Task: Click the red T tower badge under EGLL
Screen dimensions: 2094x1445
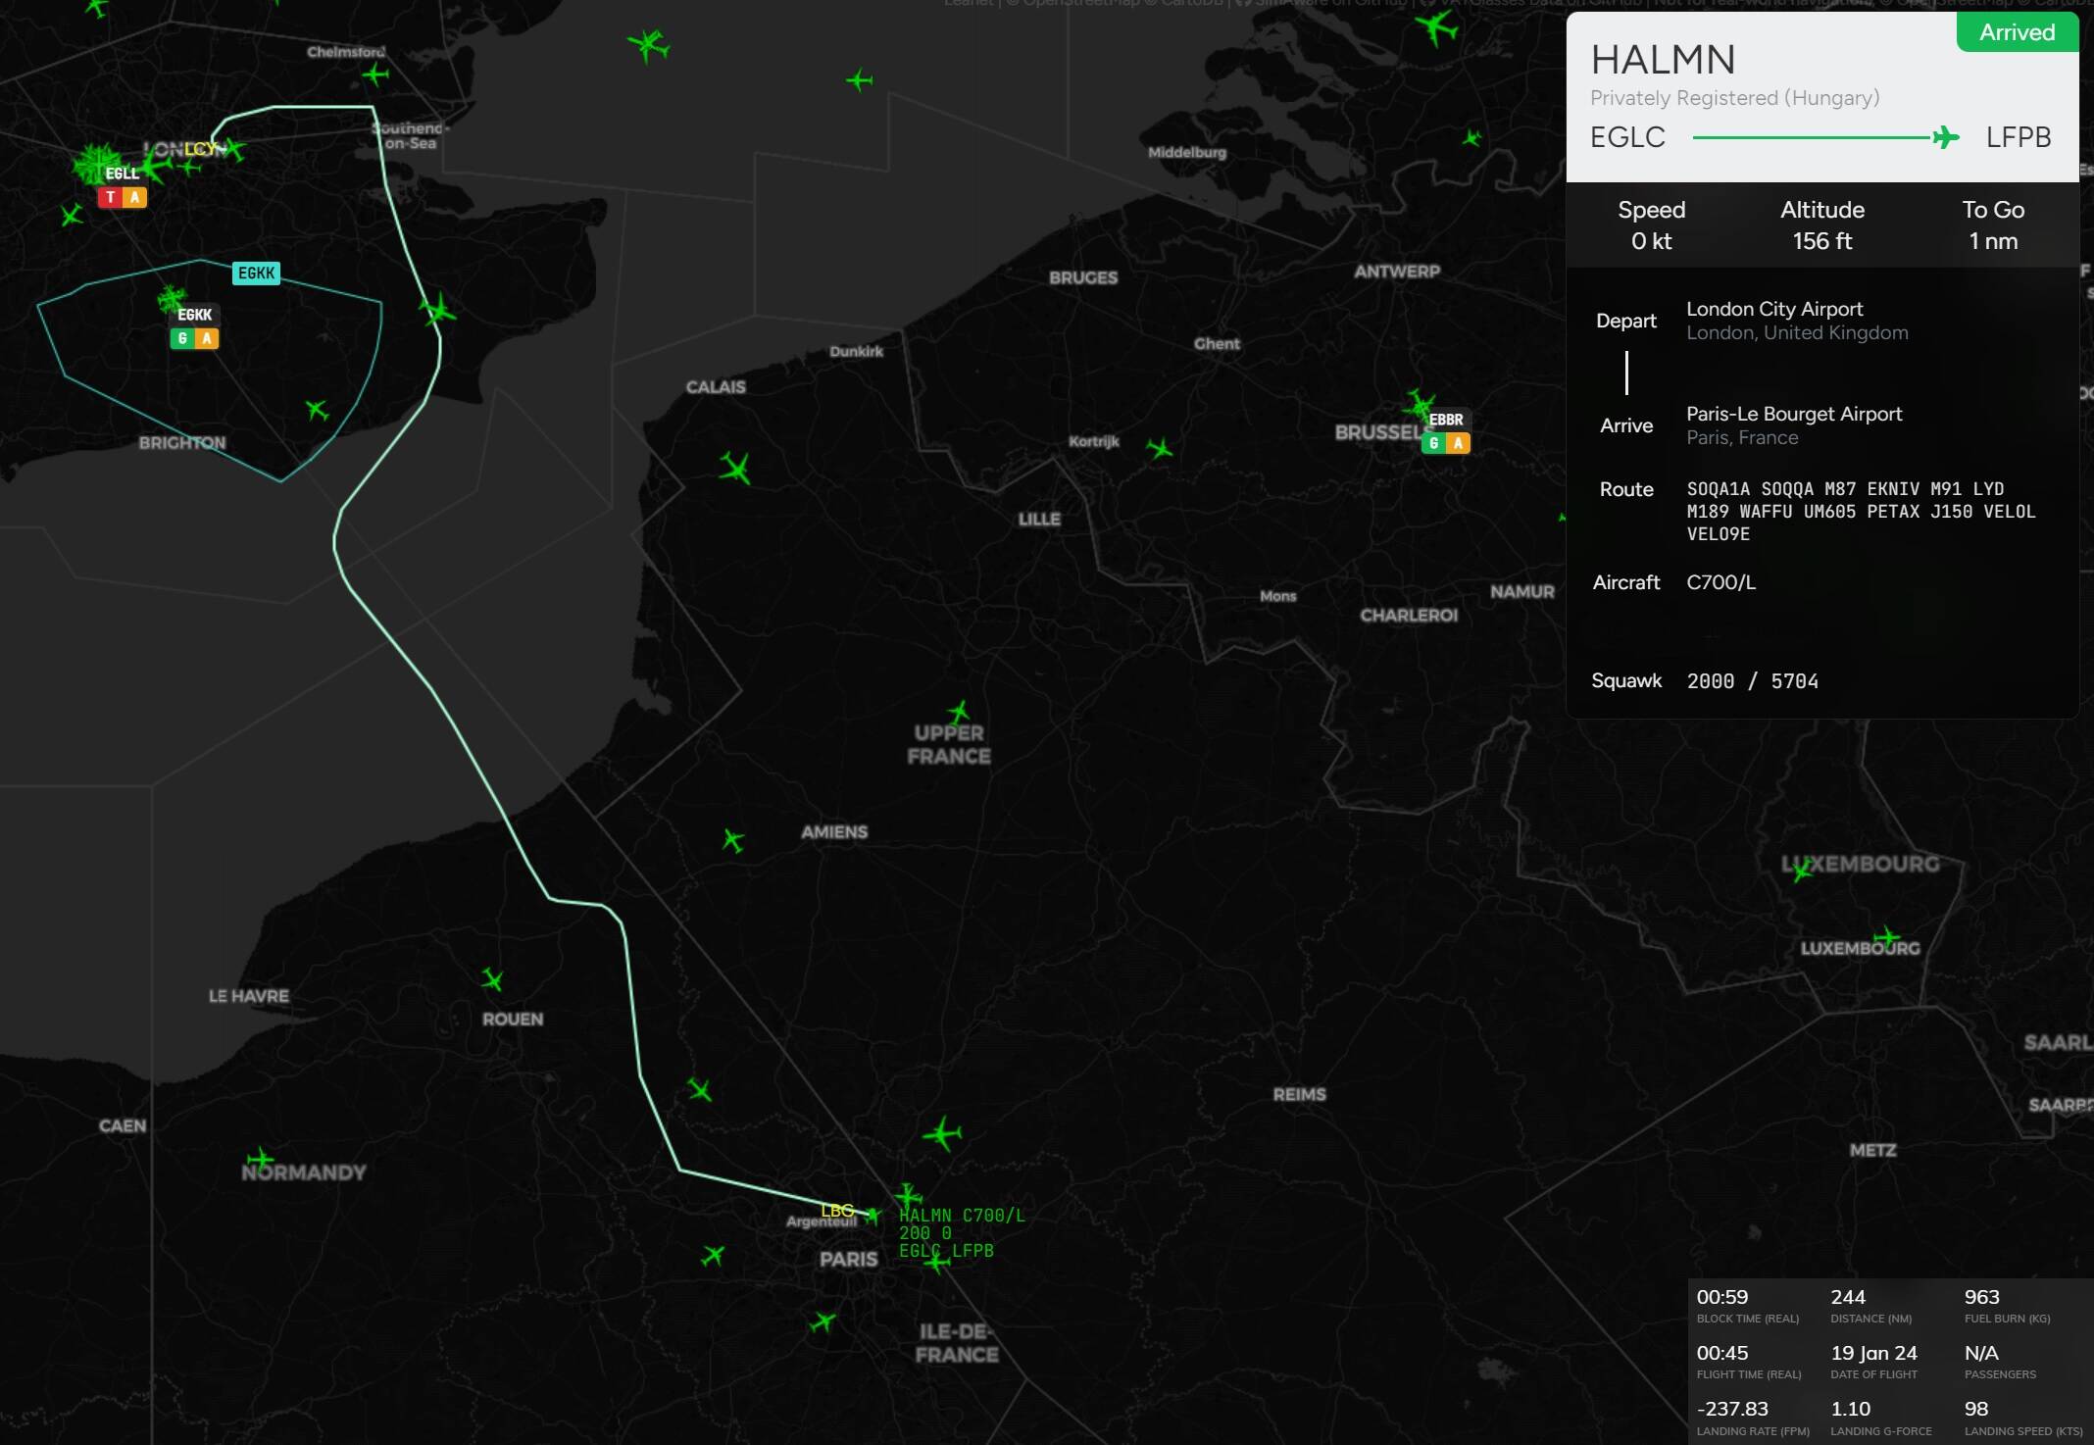Action: tap(110, 197)
